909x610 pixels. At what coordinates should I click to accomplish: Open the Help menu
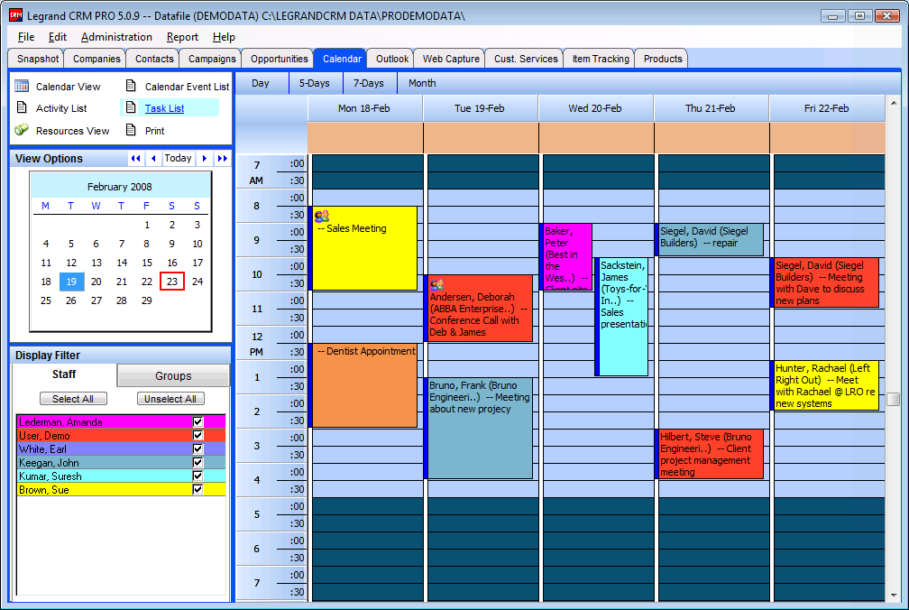click(x=224, y=37)
